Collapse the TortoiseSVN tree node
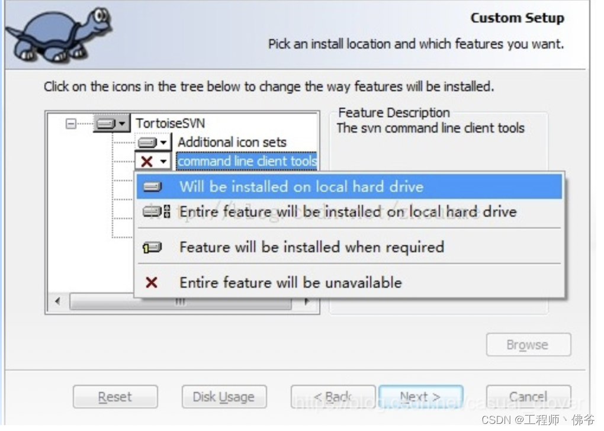 pos(71,124)
